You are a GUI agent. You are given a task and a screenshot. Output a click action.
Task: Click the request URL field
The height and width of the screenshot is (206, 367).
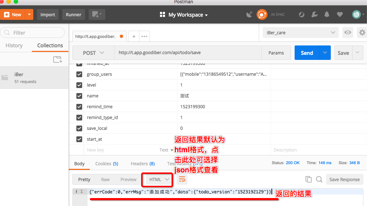(x=188, y=53)
